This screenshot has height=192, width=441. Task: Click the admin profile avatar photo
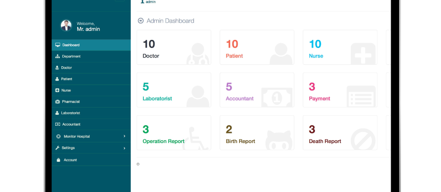(x=66, y=25)
